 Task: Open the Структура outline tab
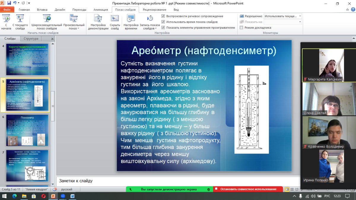pyautogui.click(x=31, y=39)
